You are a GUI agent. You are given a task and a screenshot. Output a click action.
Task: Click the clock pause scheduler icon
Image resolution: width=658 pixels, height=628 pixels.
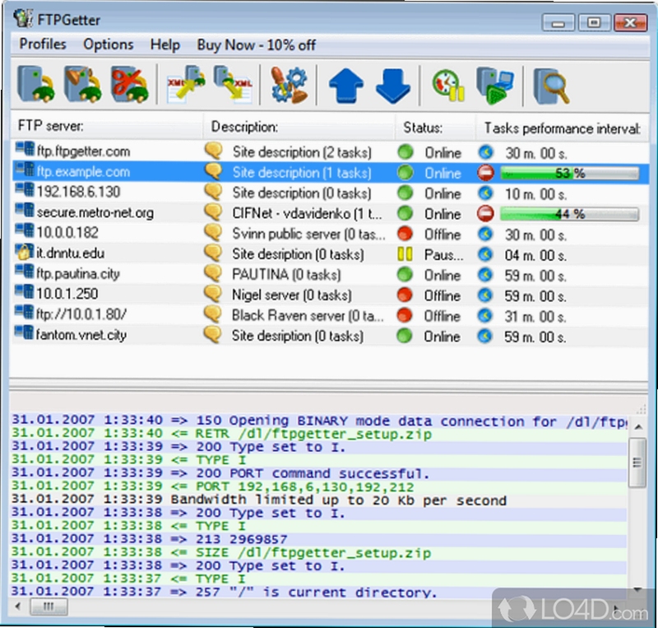[x=449, y=86]
